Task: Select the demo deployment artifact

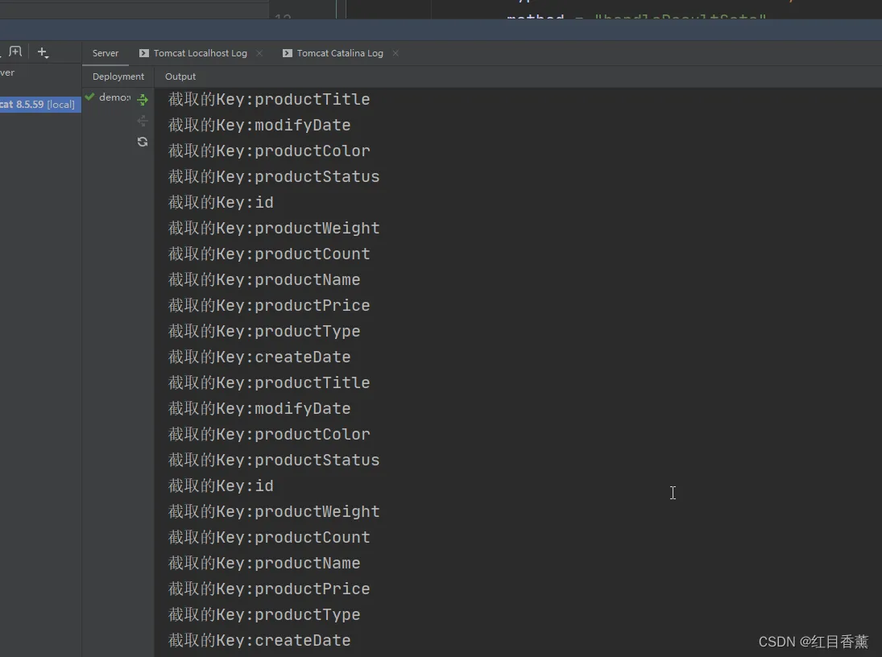Action: (x=114, y=97)
